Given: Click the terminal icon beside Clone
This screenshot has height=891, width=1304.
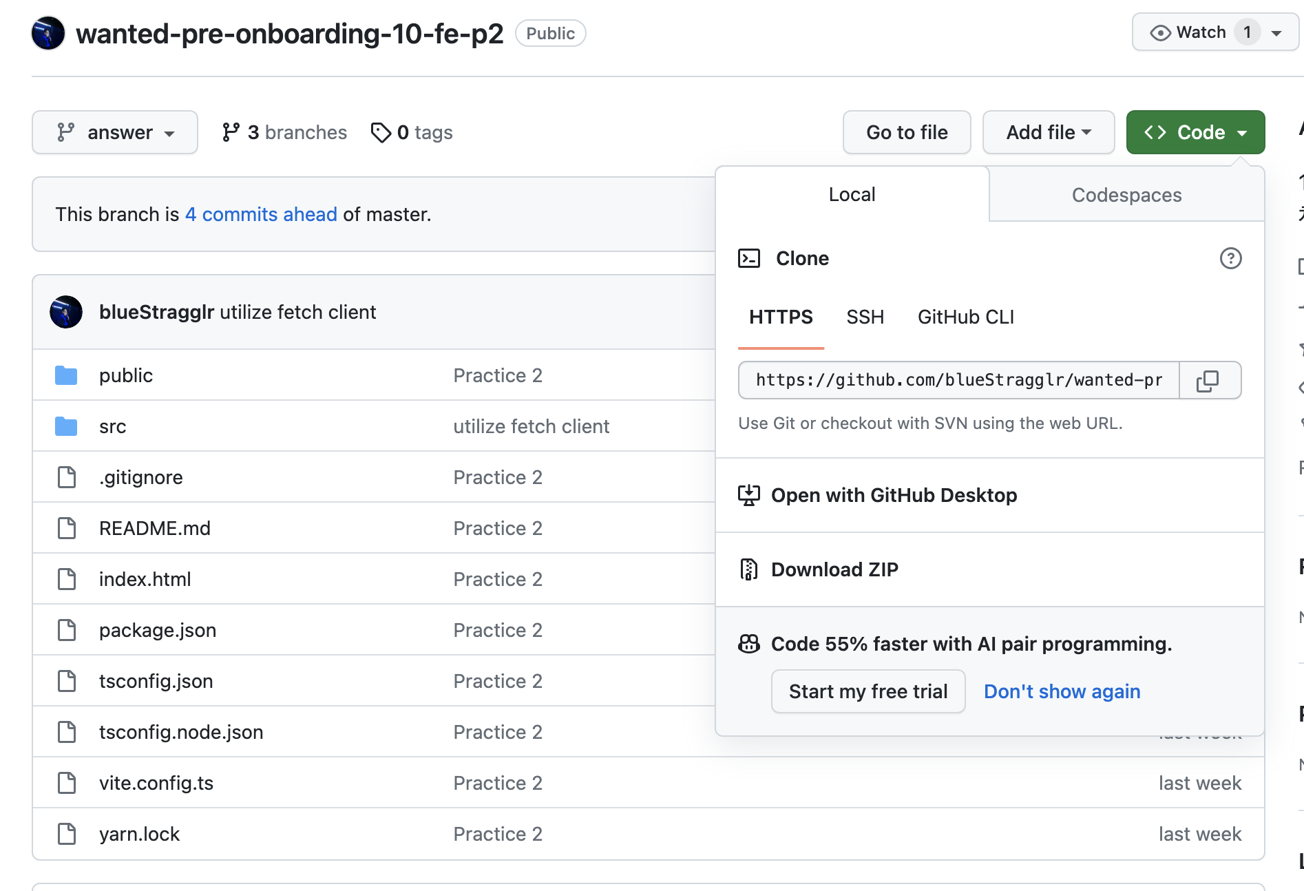Looking at the screenshot, I should 749,258.
